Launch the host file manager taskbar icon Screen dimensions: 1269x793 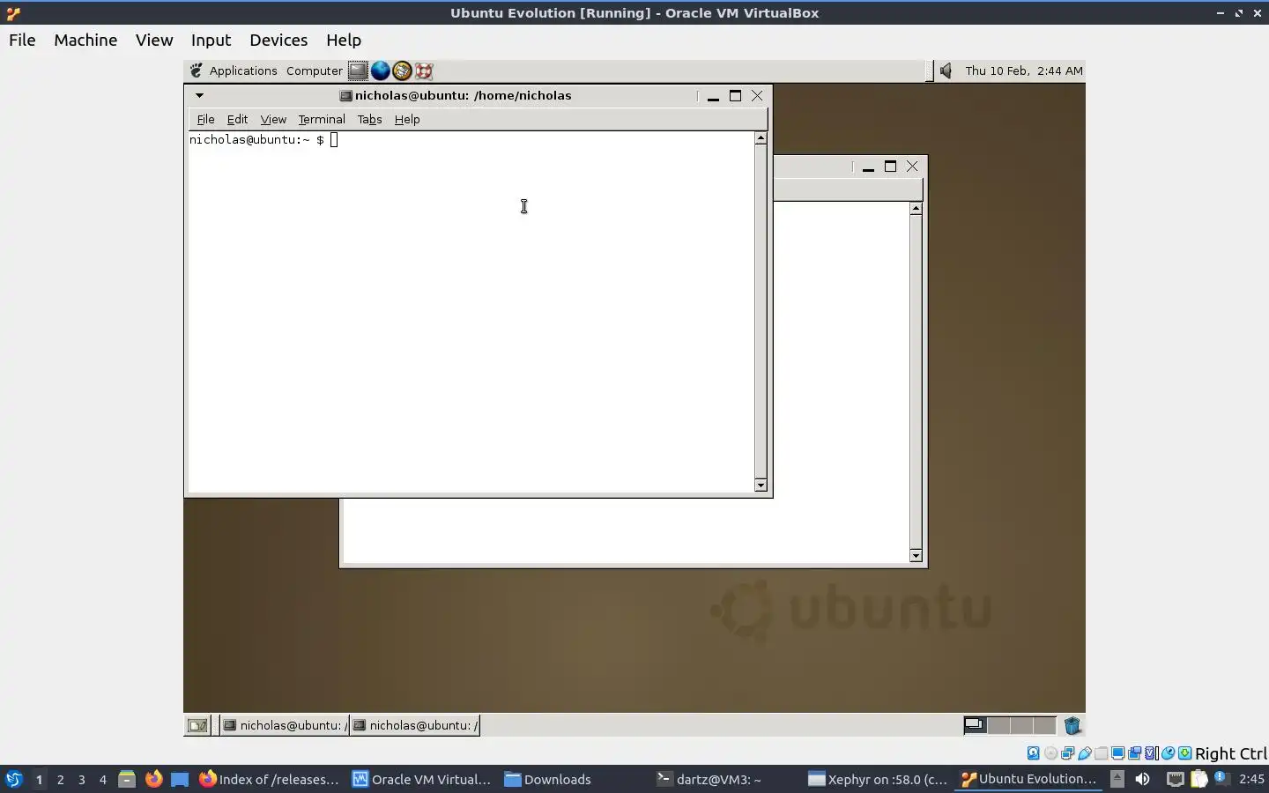pyautogui.click(x=127, y=779)
